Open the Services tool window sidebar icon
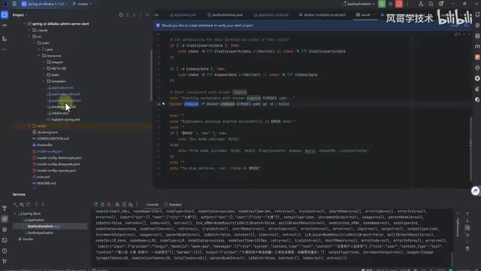The height and width of the screenshot is (271, 481). [5, 219]
